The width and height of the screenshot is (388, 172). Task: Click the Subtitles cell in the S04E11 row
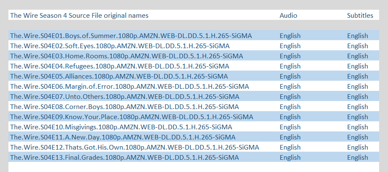(x=358, y=137)
